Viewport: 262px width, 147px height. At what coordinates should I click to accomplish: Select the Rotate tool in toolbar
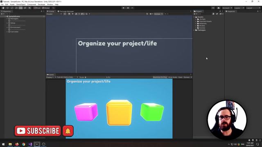[x=12, y=8]
